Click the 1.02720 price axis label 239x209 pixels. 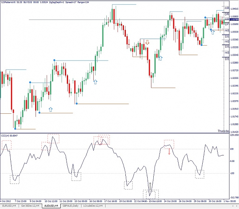click(234, 70)
